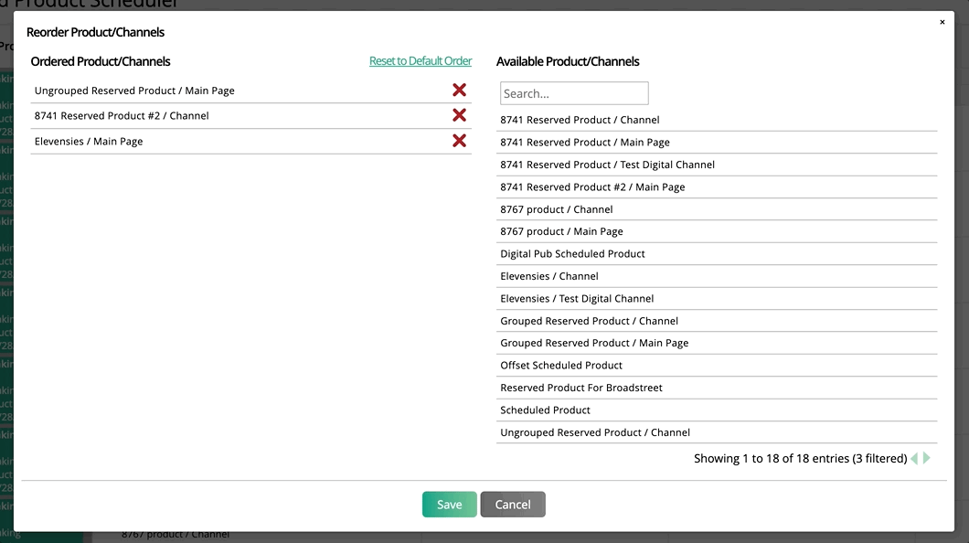Image resolution: width=969 pixels, height=543 pixels.
Task: Pick 8767 product / Main Page
Action: pyautogui.click(x=561, y=231)
